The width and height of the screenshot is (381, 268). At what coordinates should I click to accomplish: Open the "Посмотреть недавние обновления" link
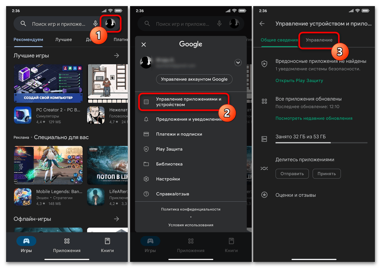click(x=314, y=118)
